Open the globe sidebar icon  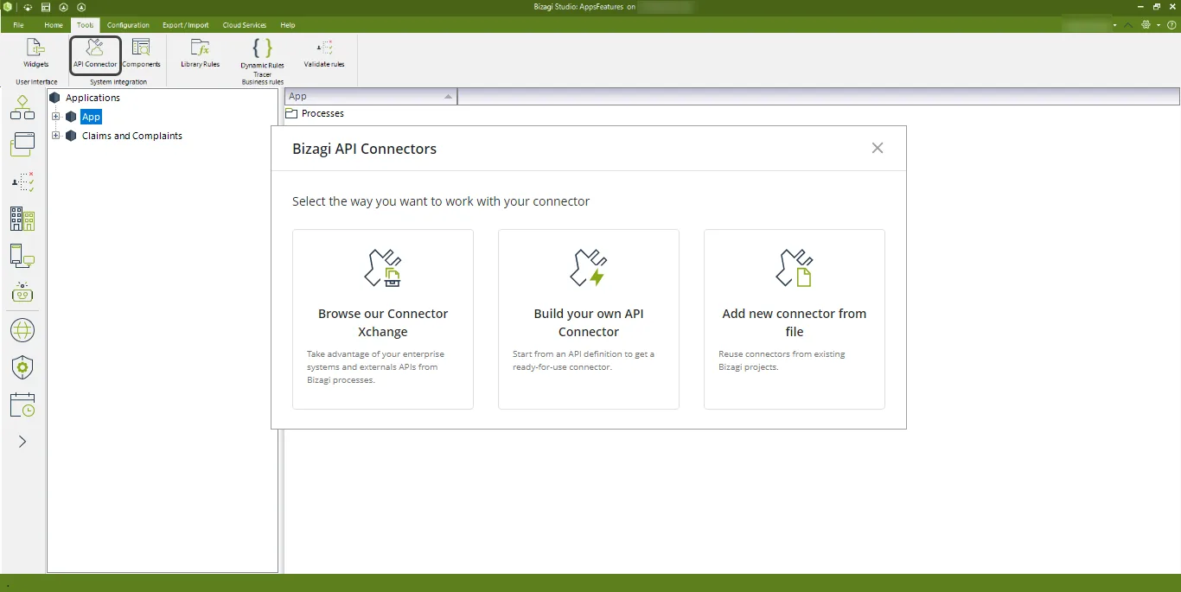coord(22,330)
